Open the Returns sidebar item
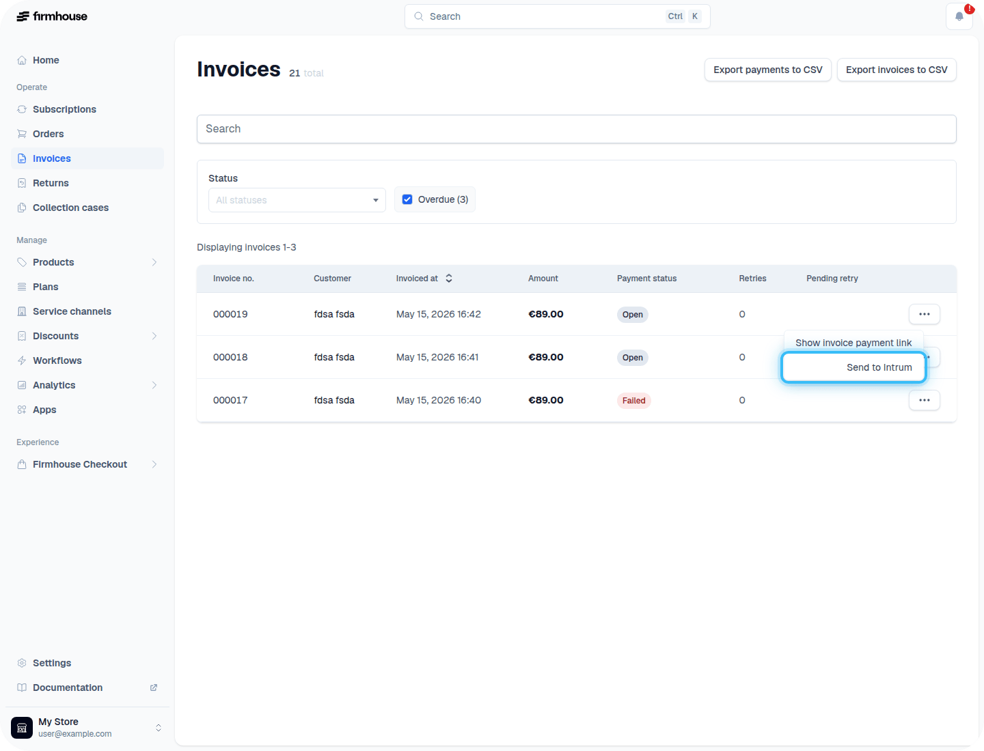The width and height of the screenshot is (984, 751). click(87, 183)
